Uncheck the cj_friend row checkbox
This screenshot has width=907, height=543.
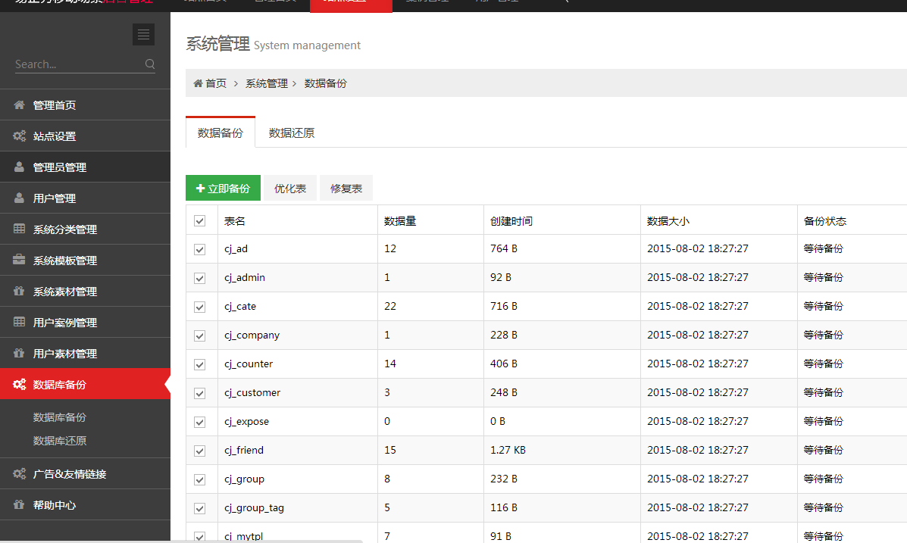(200, 451)
